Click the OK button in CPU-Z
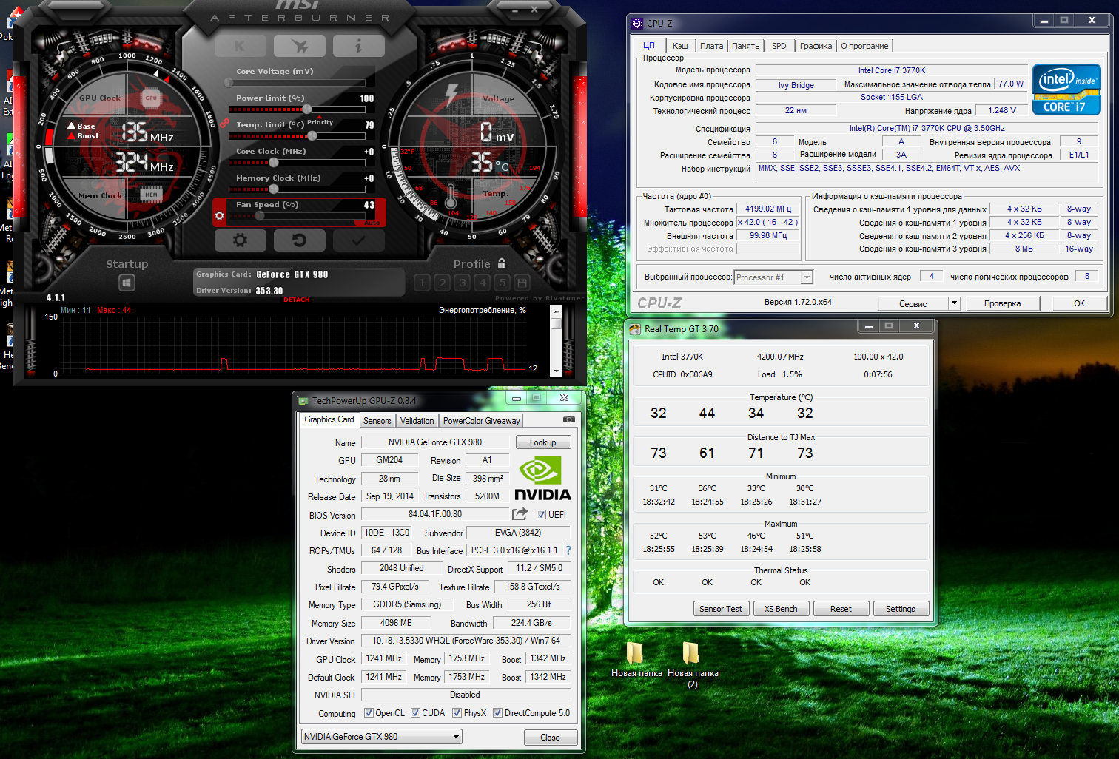 click(x=1079, y=303)
